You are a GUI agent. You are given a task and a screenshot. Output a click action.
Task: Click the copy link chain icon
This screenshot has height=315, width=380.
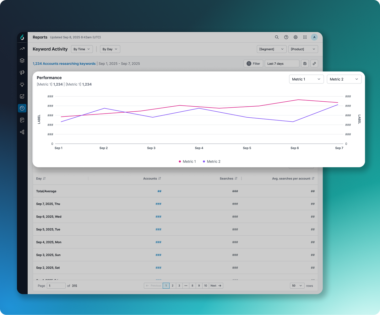[314, 63]
